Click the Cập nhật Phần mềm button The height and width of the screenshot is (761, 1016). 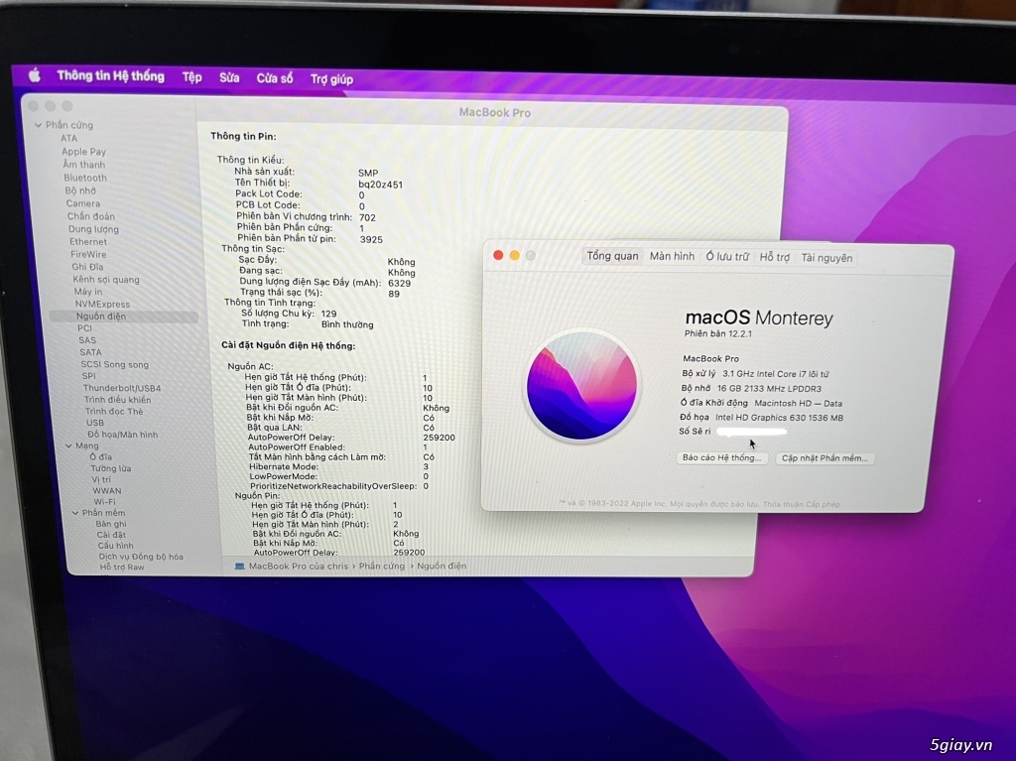pyautogui.click(x=825, y=458)
